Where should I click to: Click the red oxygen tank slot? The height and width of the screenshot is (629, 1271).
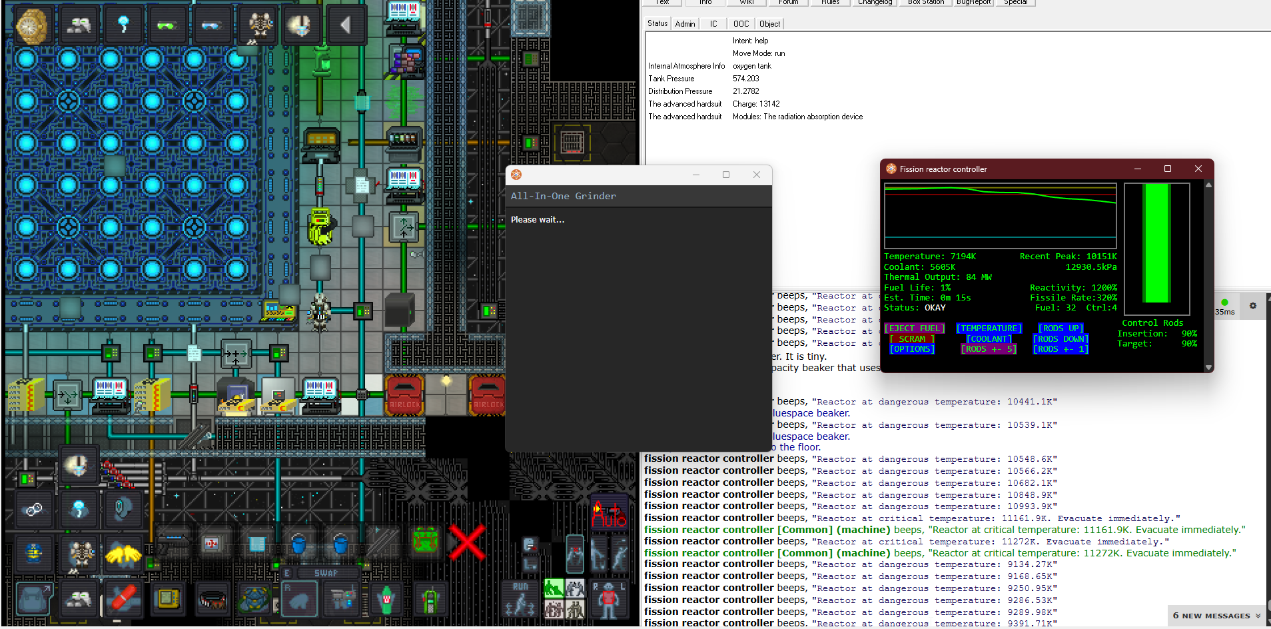[x=123, y=598]
